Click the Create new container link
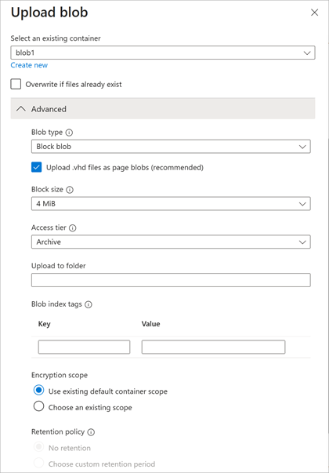This screenshot has width=329, height=473. 29,65
